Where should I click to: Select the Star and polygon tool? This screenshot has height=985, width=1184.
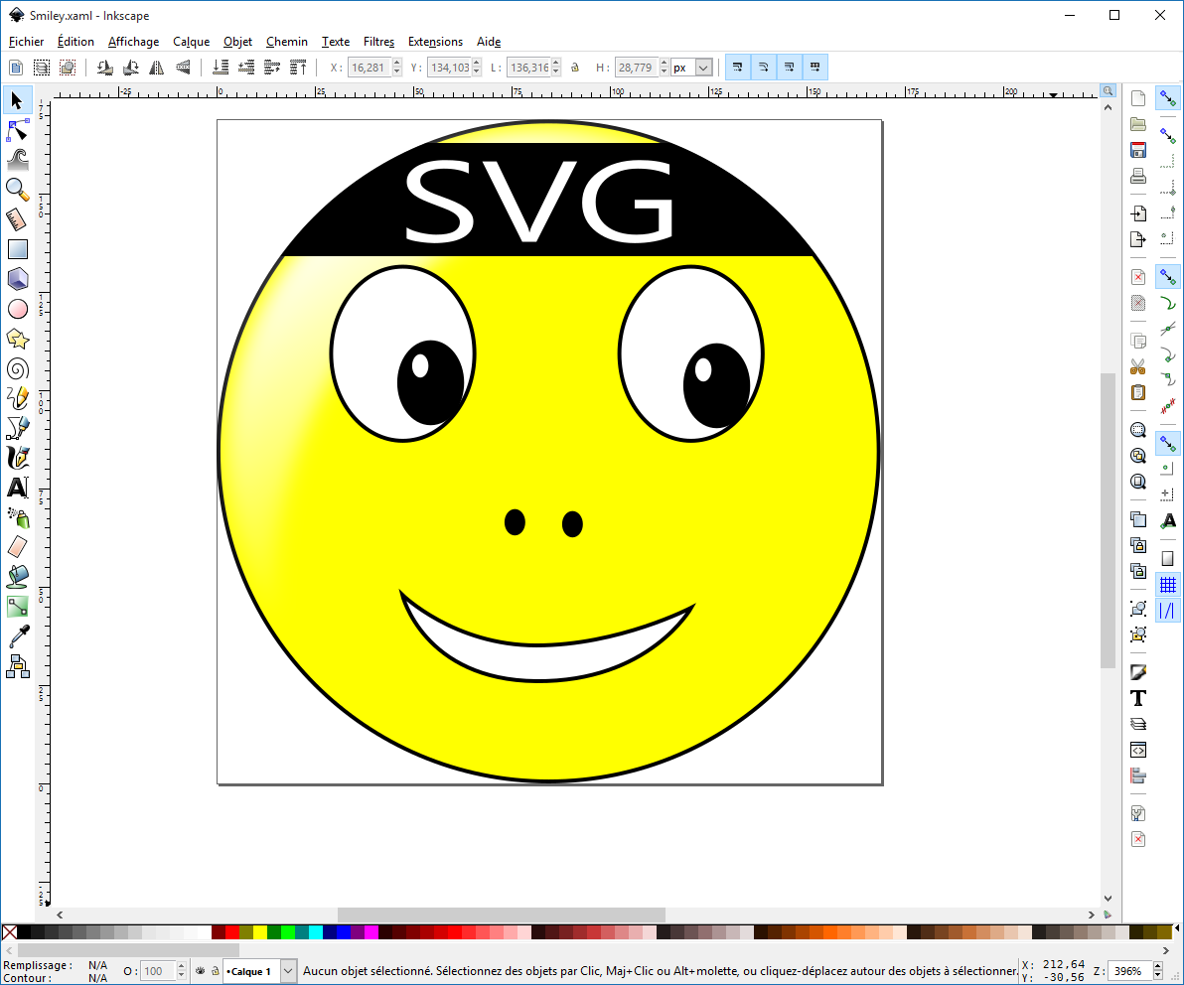[17, 339]
